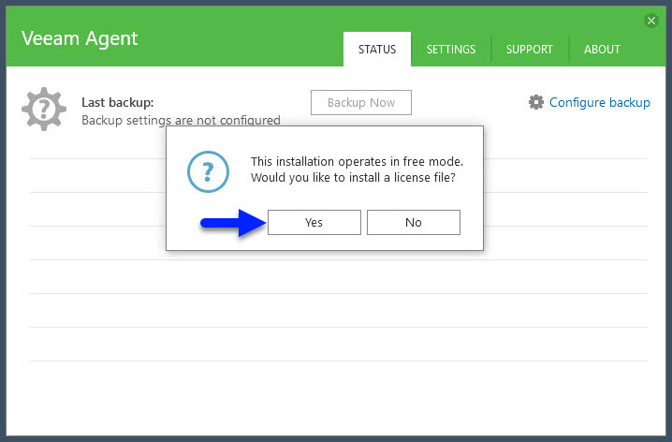This screenshot has width=672, height=442.
Task: Open the Configure backup link text
Action: click(599, 102)
